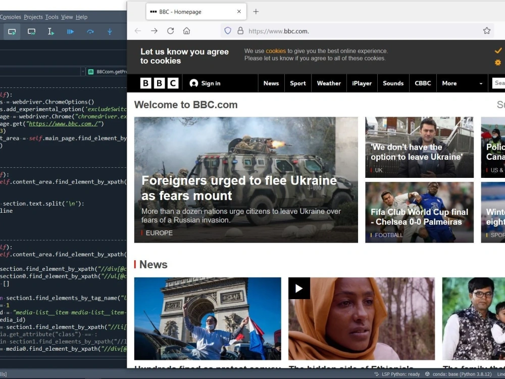Go back with the browser back arrow
Viewport: 505px width, 379px height.
pyautogui.click(x=138, y=31)
